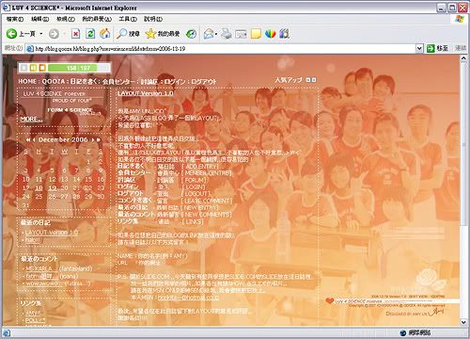Open the Mail envelope toolbar icon
Screen dimensions: 470x339
pyautogui.click(x=209, y=34)
